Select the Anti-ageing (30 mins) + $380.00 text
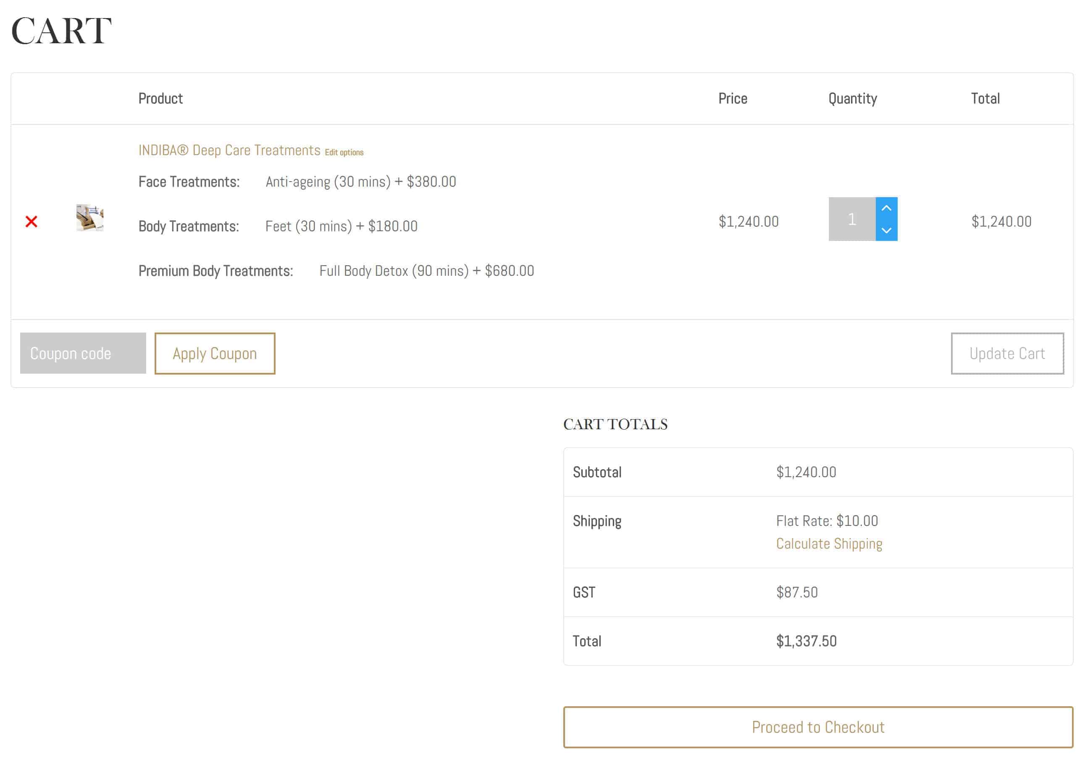Viewport: 1085px width, 763px height. (361, 182)
